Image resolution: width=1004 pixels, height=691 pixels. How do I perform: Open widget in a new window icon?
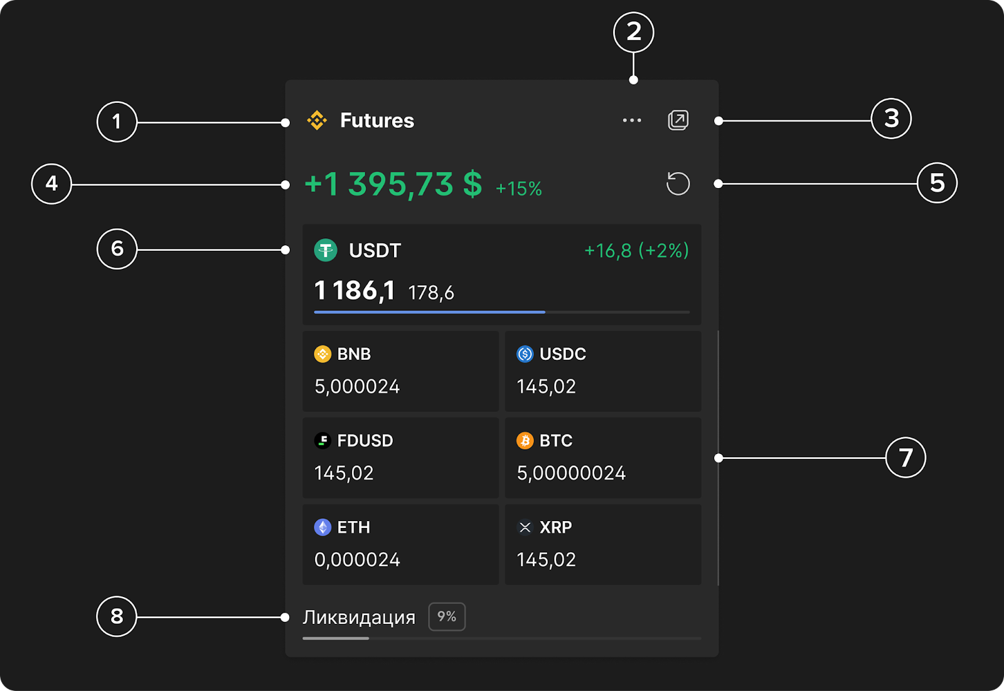coord(678,120)
